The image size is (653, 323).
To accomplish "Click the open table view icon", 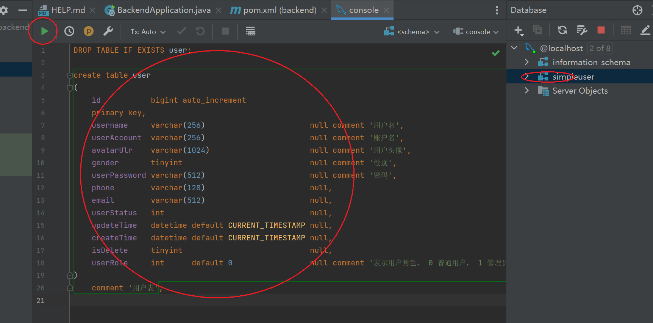I will click(626, 30).
